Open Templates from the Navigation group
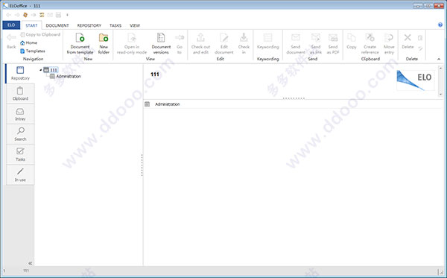The width and height of the screenshot is (447, 278). [x=33, y=51]
